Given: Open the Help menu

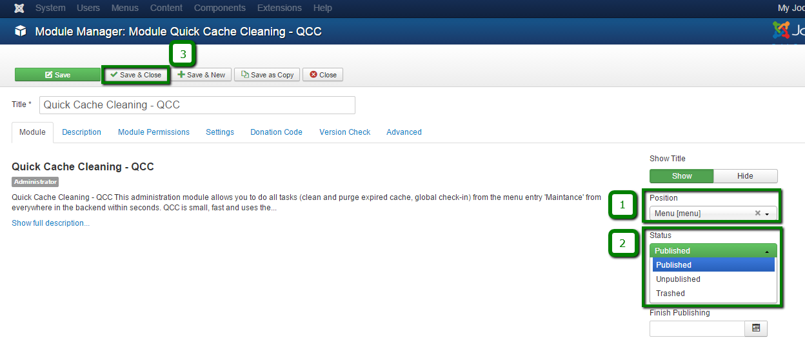Looking at the screenshot, I should (323, 8).
